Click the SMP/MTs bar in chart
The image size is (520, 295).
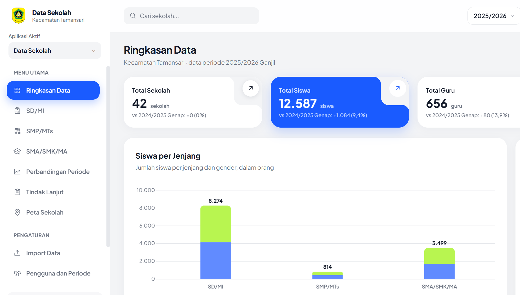coord(327,275)
